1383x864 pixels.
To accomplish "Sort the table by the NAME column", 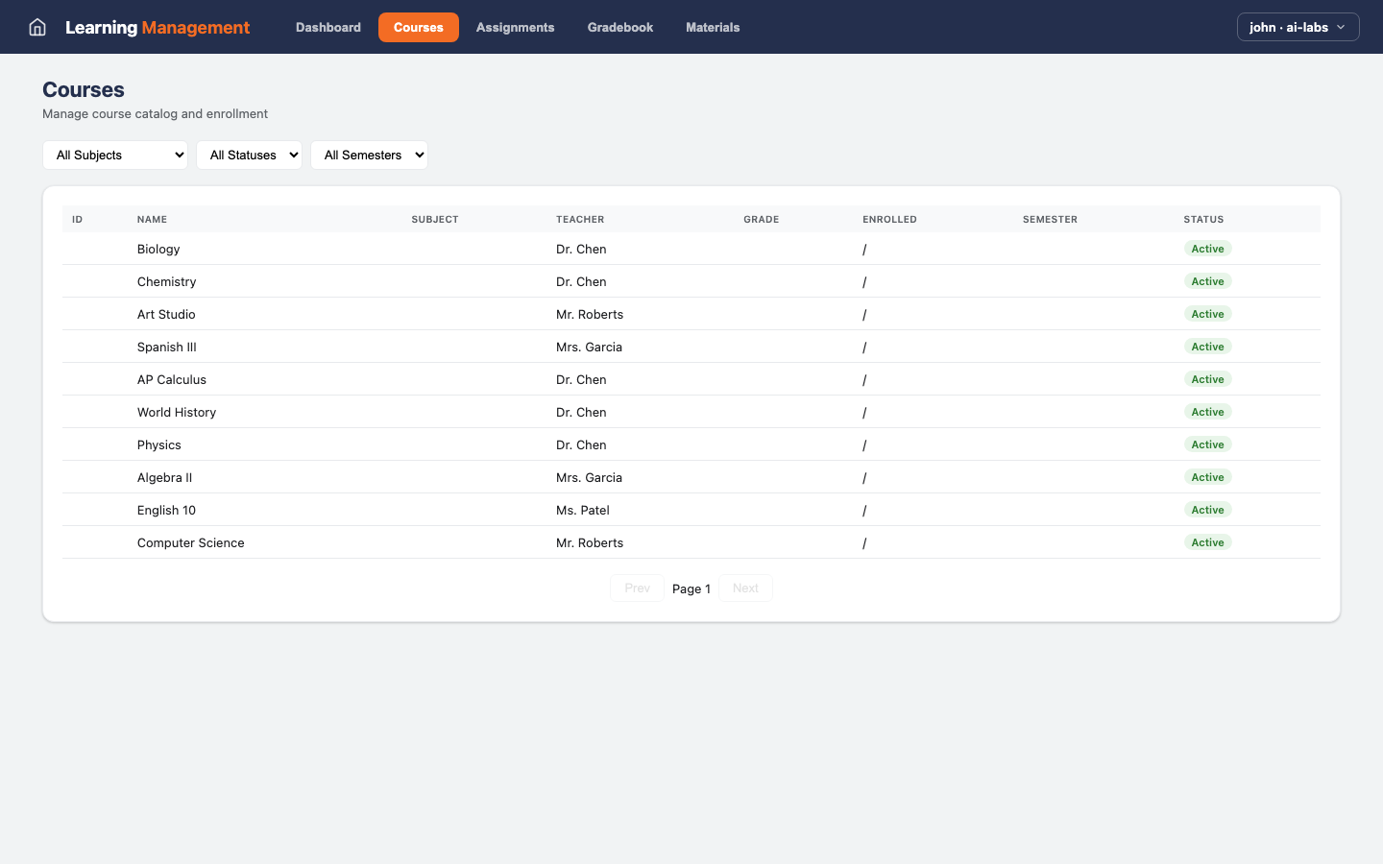I will point(152,219).
